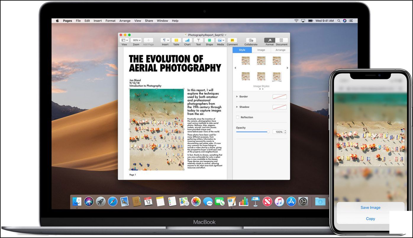Open Notification Center from menu bar
413x238 pixels.
click(351, 21)
